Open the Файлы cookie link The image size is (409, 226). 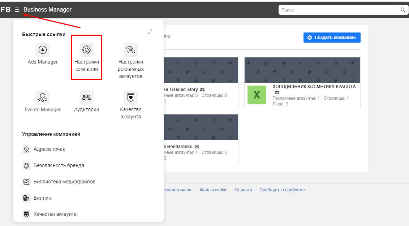(x=214, y=190)
